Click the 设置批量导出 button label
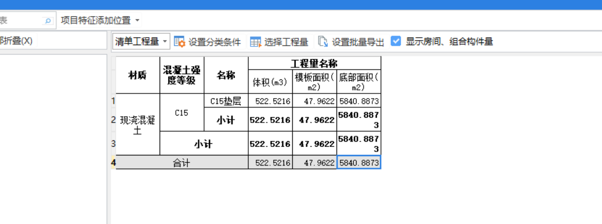602x224 pixels. coord(358,42)
